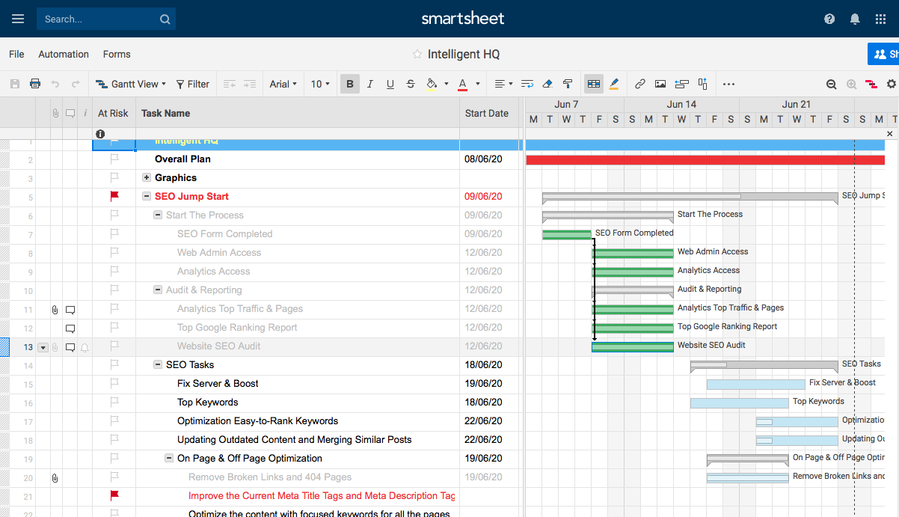Click the Share button
Screen dimensions: 899x517
click(885, 55)
